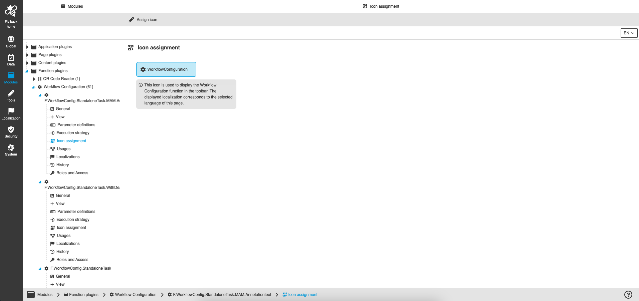Image resolution: width=639 pixels, height=301 pixels.
Task: Collapse the F.WorkflowConfig.StandaloneTask.MAM node arrow
Action: (x=40, y=95)
